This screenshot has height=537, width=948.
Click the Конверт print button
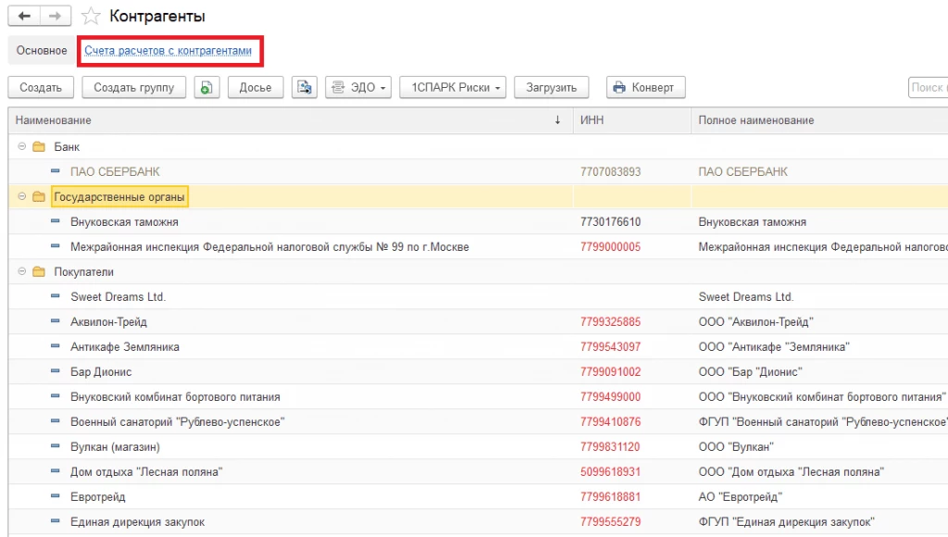pyautogui.click(x=645, y=88)
